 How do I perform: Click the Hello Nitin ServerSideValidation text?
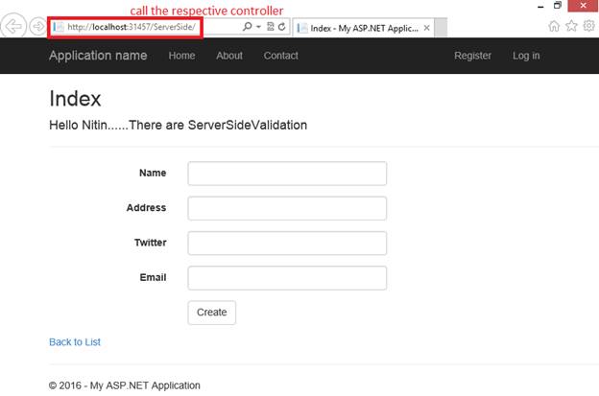pos(178,126)
